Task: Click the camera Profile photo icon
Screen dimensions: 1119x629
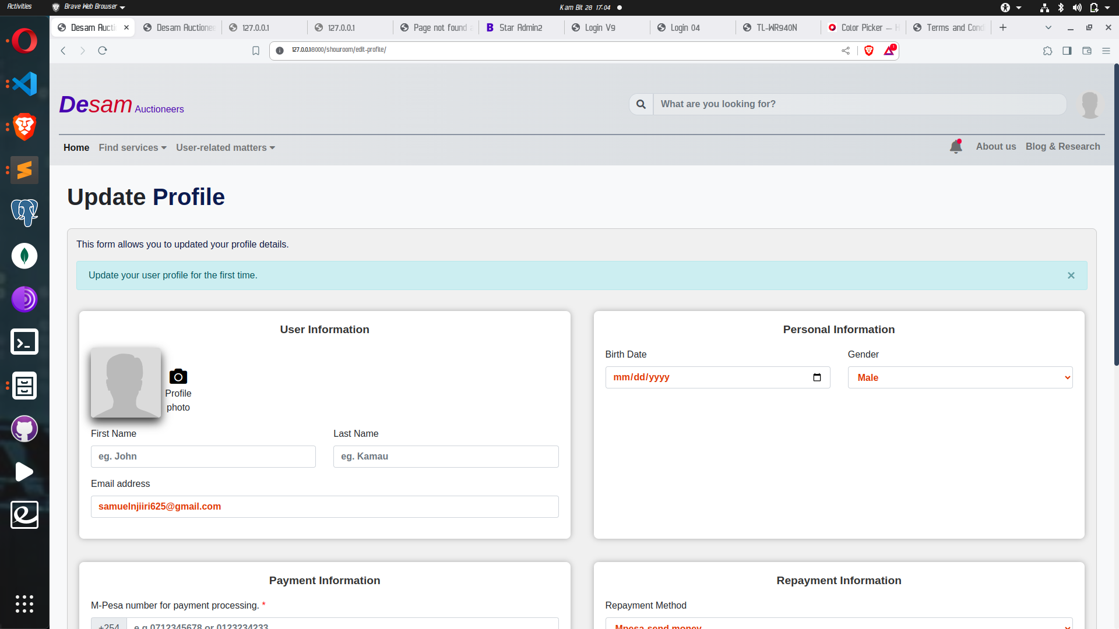Action: click(x=178, y=376)
